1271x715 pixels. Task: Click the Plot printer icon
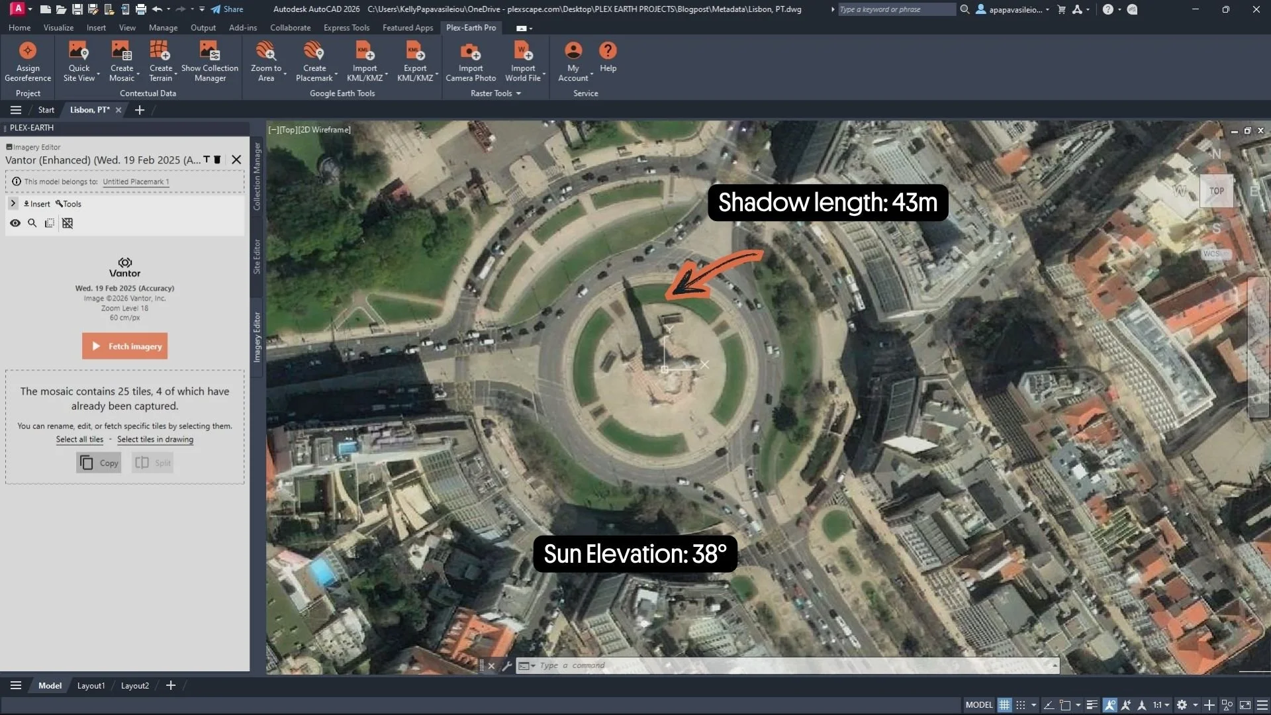tap(141, 9)
